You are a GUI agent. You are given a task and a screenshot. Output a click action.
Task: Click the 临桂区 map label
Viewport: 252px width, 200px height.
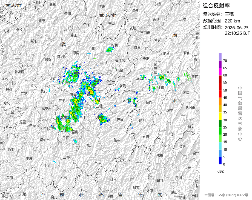click(x=161, y=181)
